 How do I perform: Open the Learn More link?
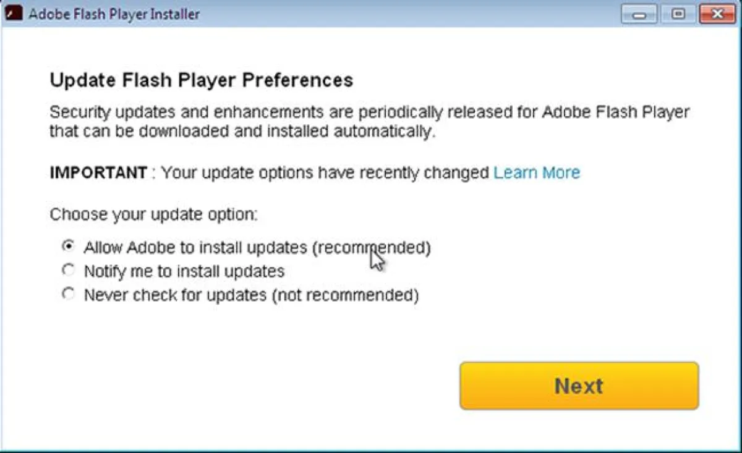tap(537, 172)
